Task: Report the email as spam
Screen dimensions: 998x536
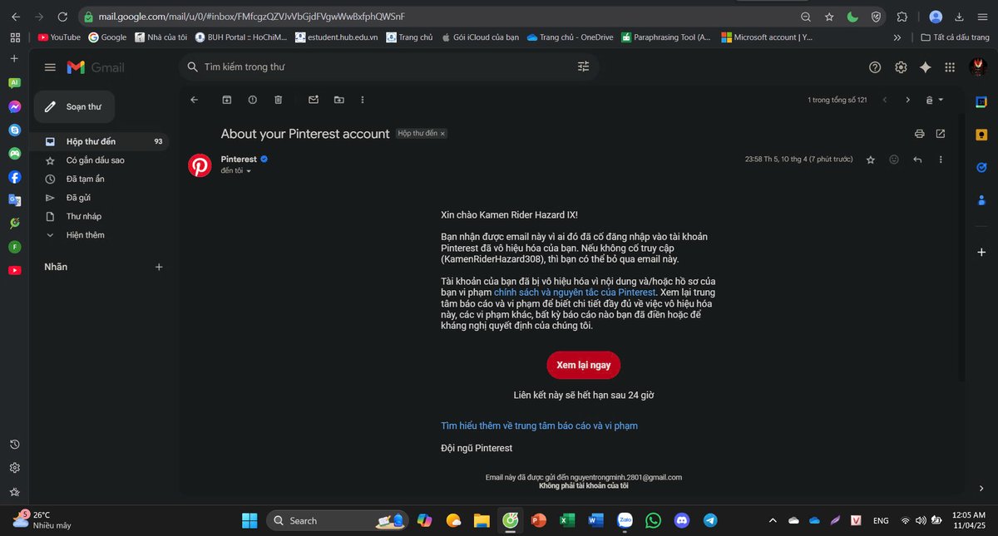Action: (x=252, y=100)
